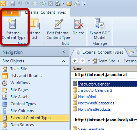
Task: Click Edit External Content Type button
Action: (58, 29)
